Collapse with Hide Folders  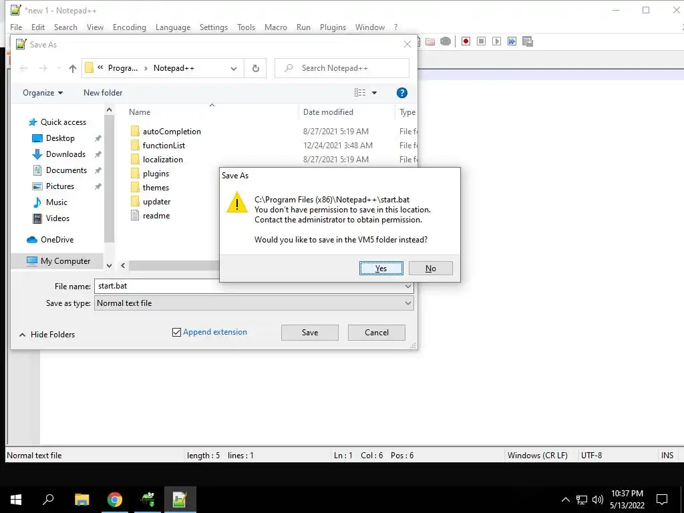(x=47, y=335)
